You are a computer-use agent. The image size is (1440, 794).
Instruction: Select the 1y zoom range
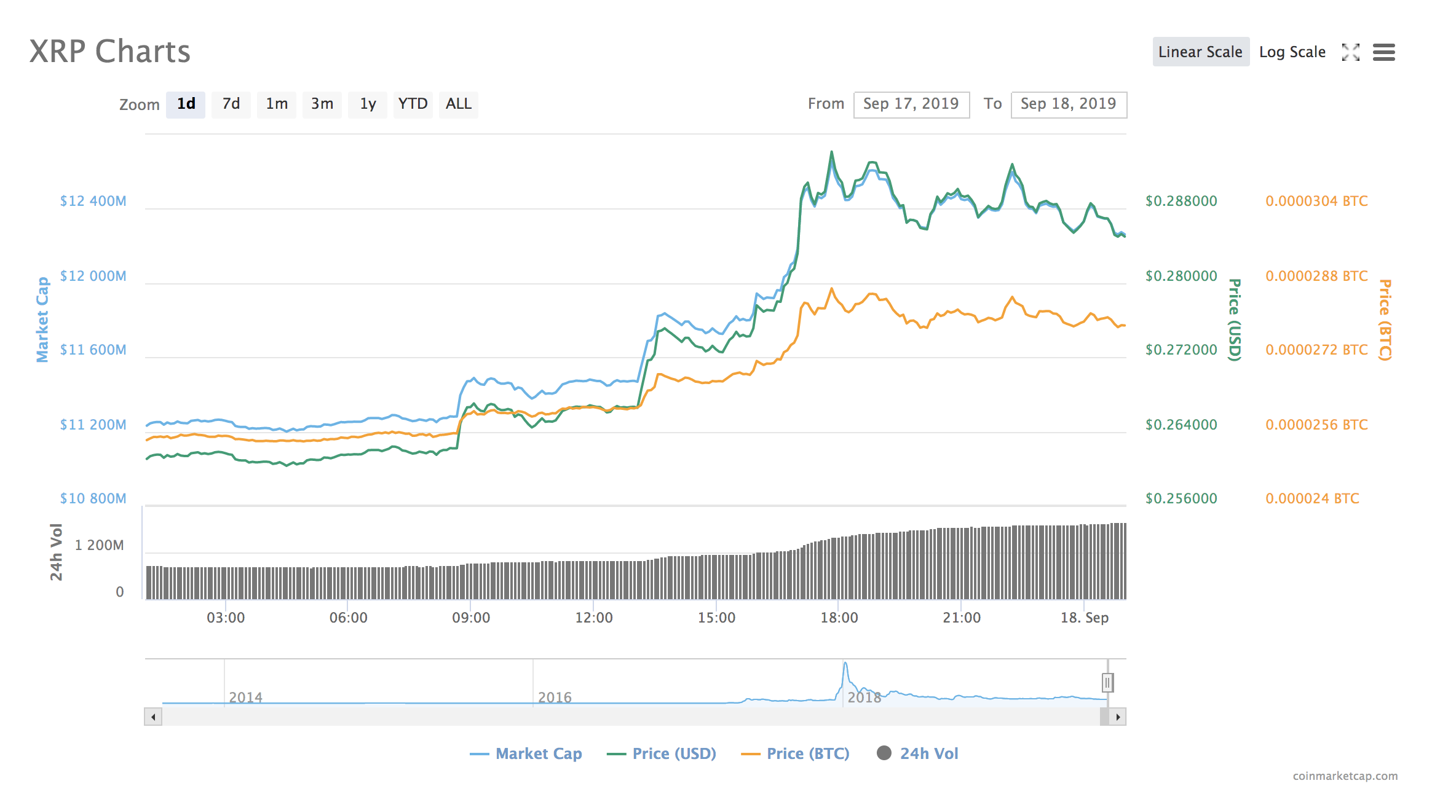click(367, 104)
